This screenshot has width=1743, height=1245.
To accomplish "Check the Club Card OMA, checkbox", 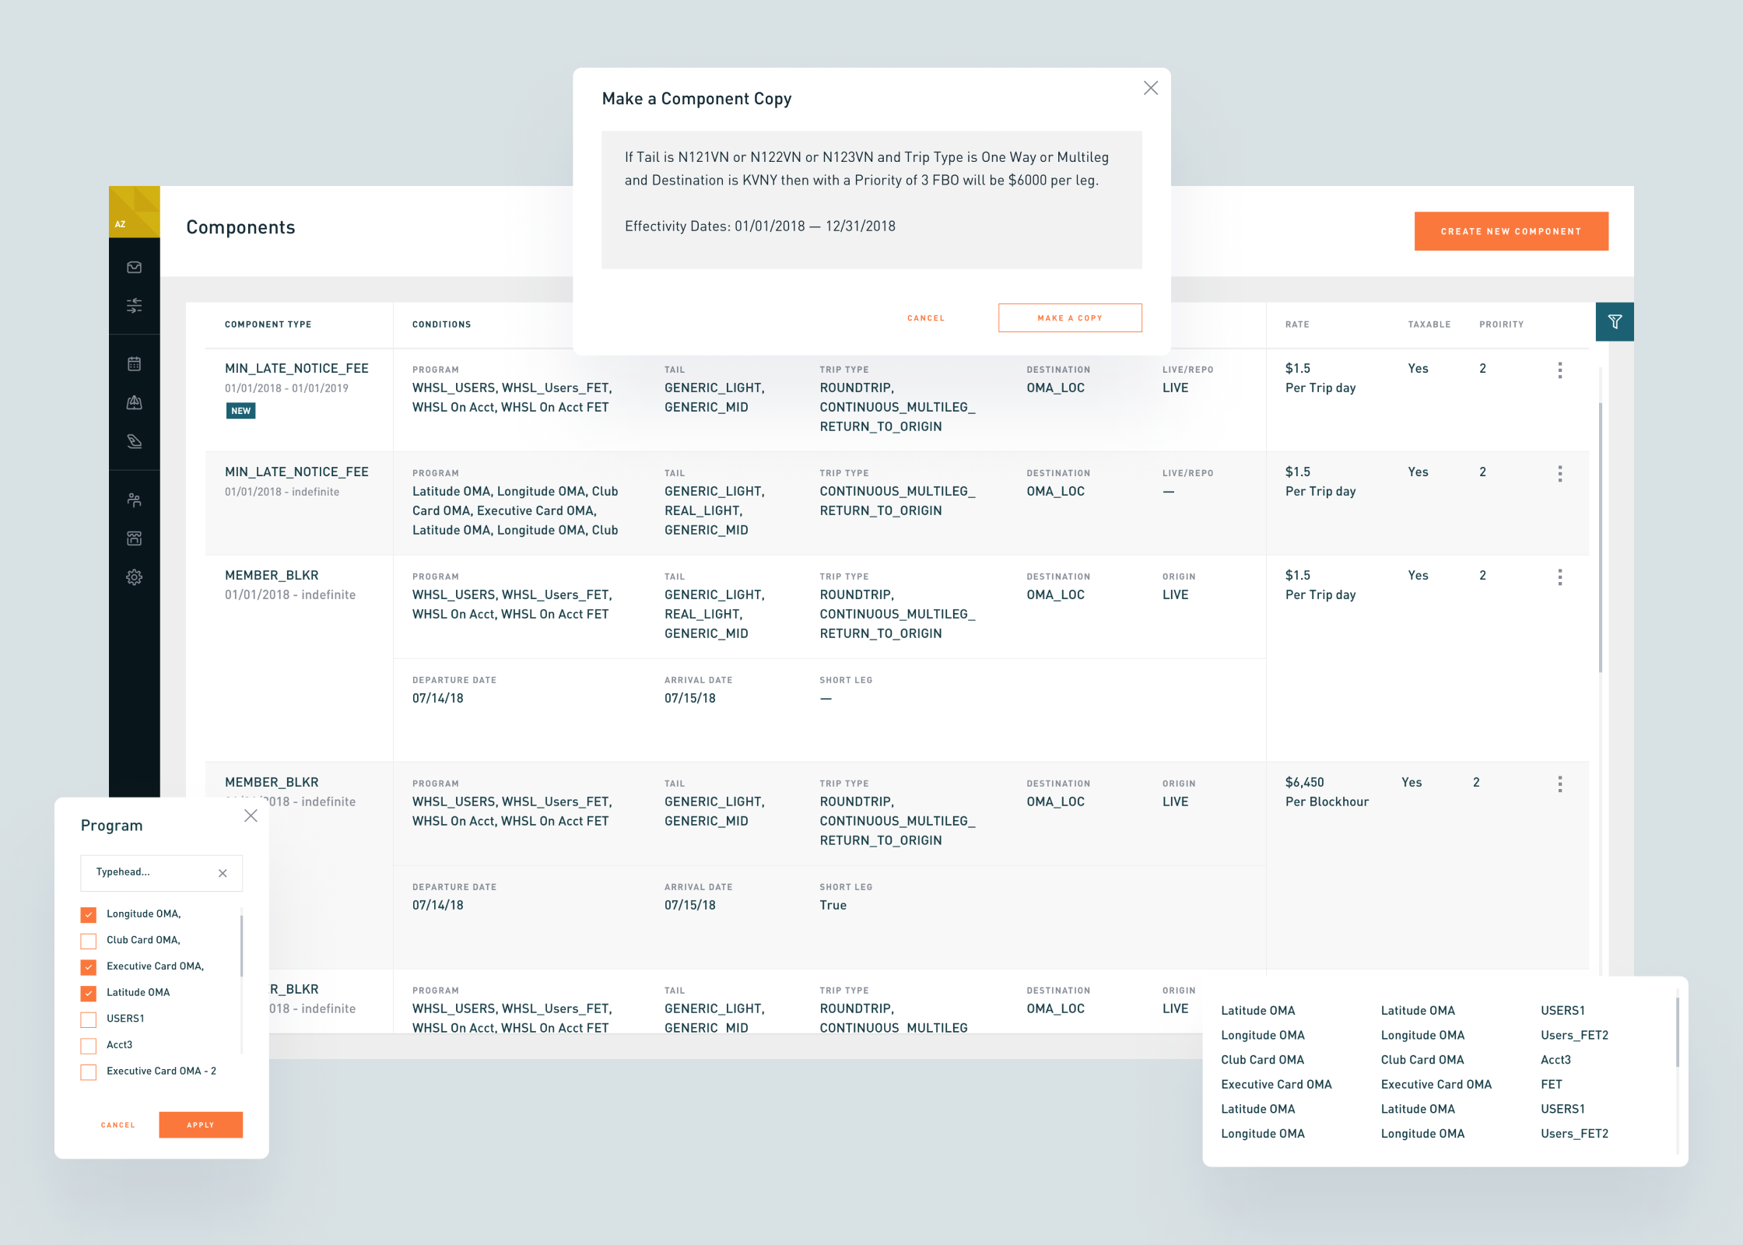I will click(x=89, y=941).
